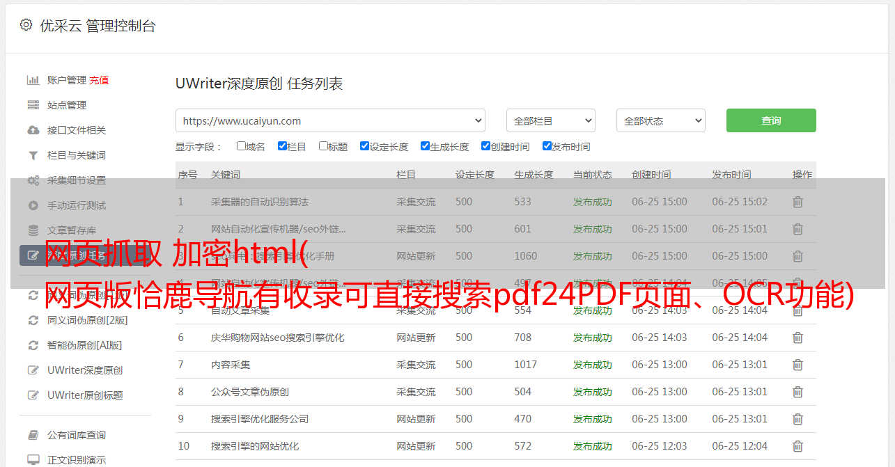
Task: Delete task 庆华购物网站seo搜索引擎优化 with trash icon
Action: coord(798,338)
